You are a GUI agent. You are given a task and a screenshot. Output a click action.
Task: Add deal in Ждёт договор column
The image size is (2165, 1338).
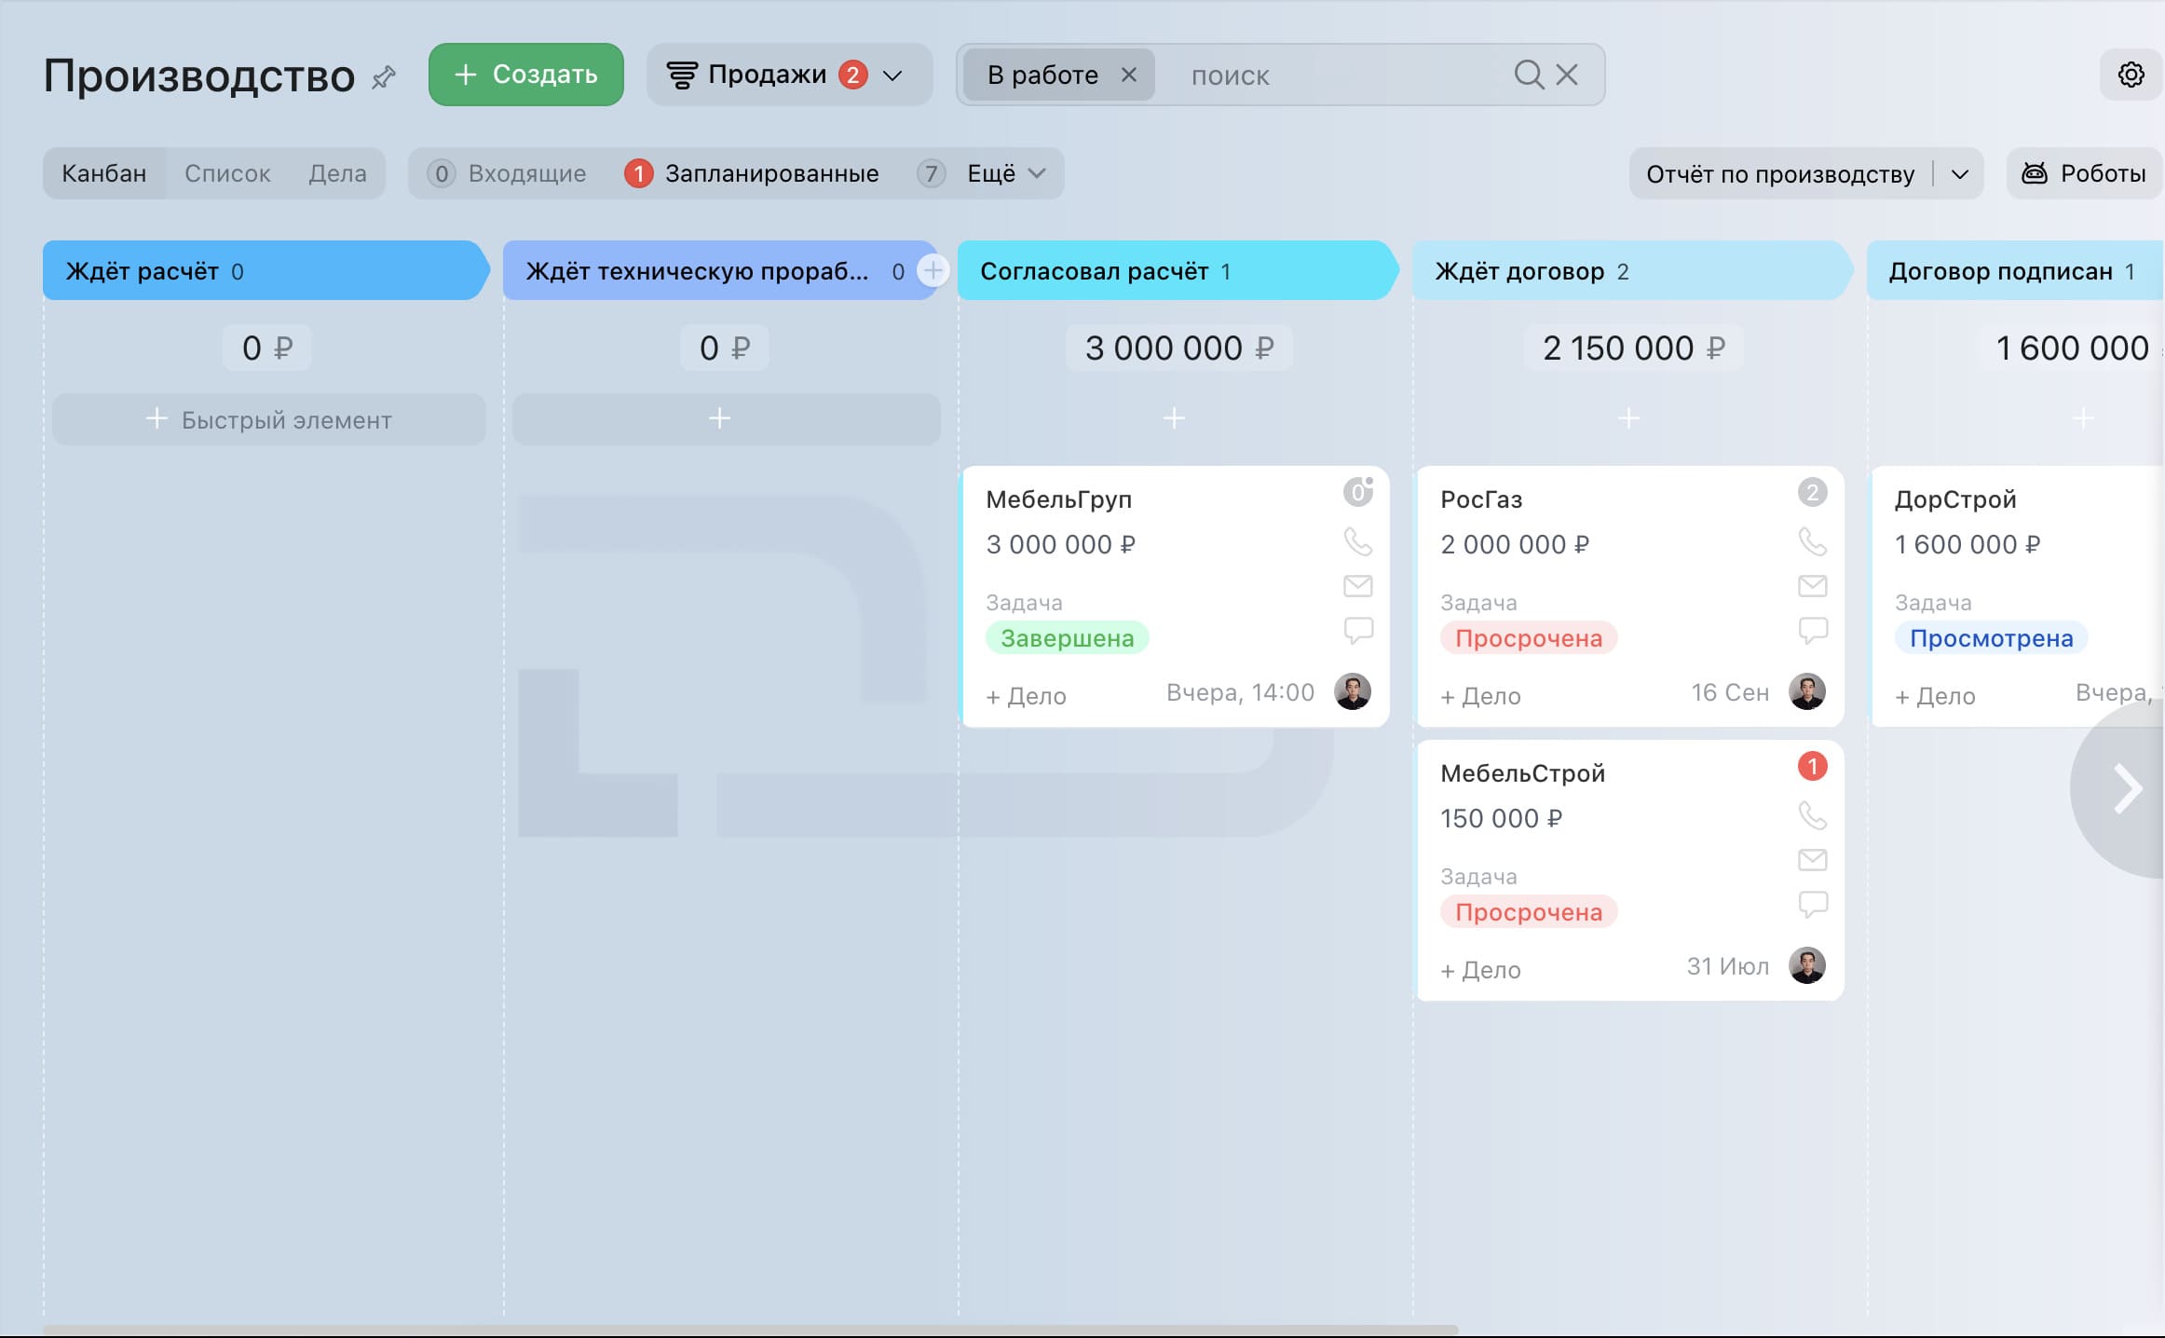click(1628, 418)
